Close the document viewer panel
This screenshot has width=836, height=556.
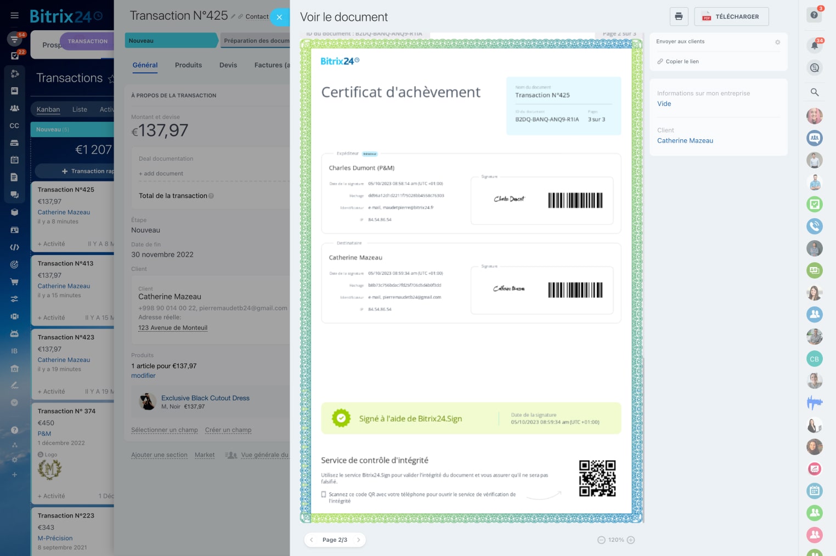279,17
